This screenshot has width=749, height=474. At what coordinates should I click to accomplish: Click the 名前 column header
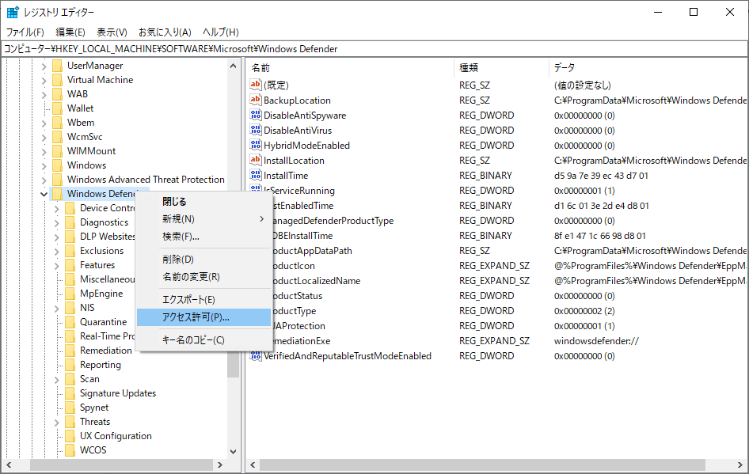coord(350,68)
